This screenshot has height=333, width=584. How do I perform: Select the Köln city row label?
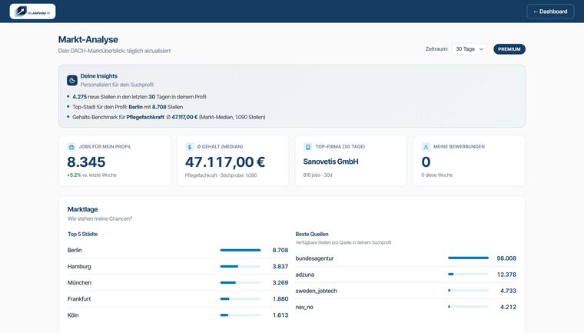pyautogui.click(x=73, y=315)
